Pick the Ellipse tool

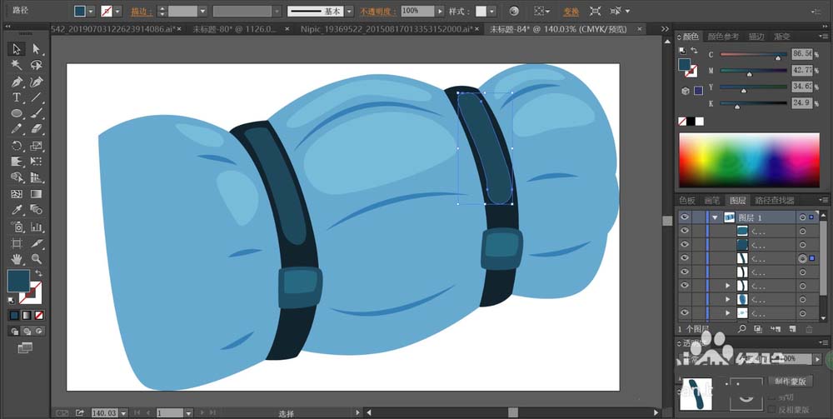point(17,113)
